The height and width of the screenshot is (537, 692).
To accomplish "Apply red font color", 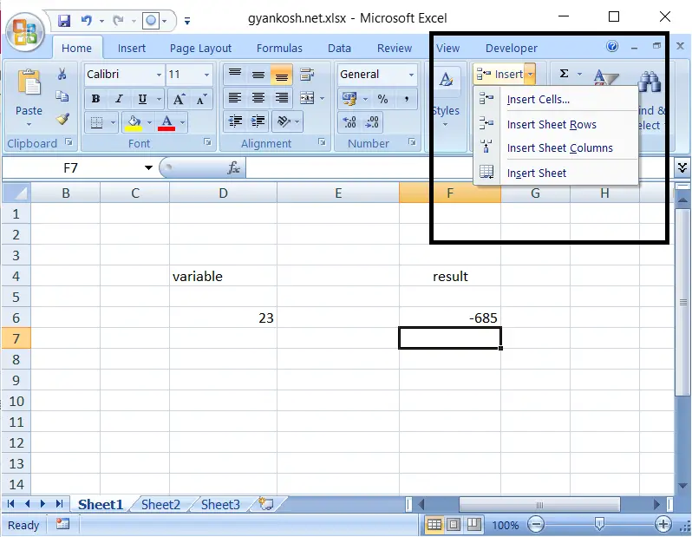I will click(x=166, y=122).
